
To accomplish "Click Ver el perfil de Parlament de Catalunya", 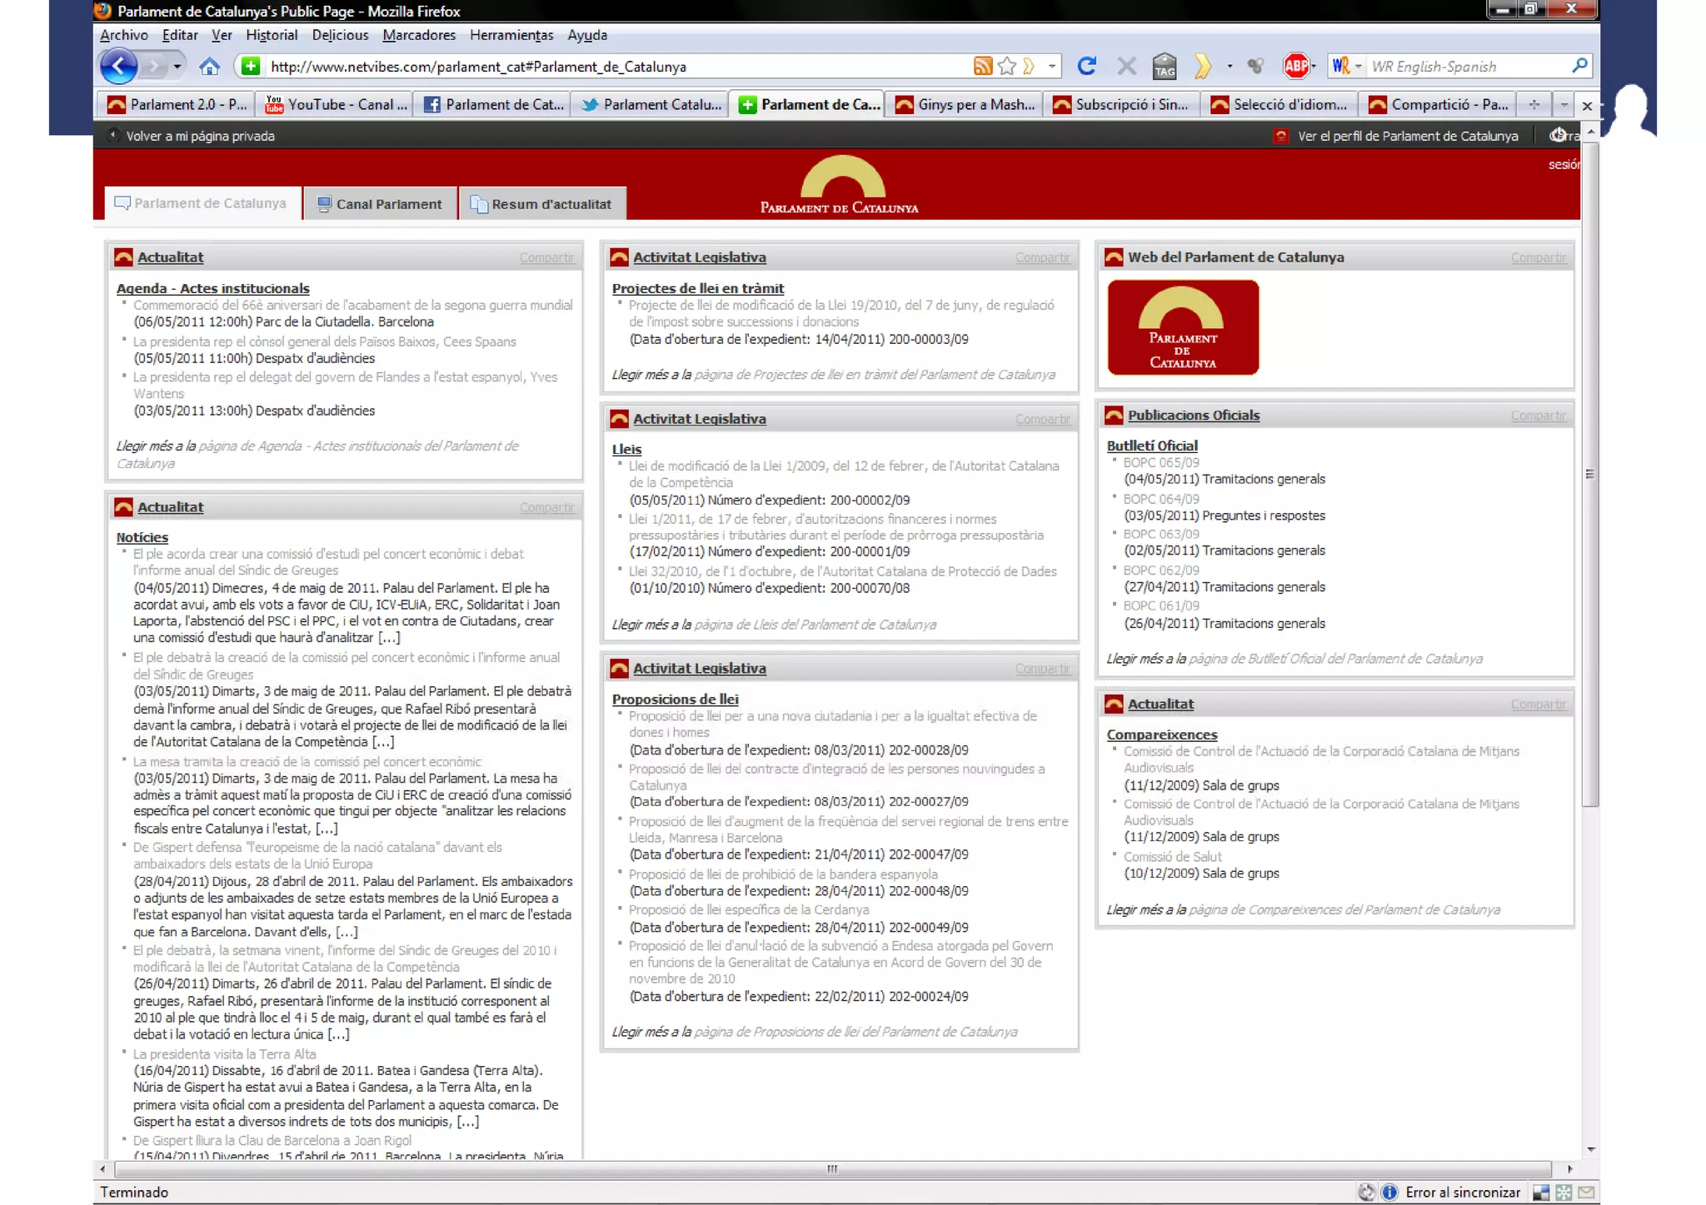I will click(1408, 136).
